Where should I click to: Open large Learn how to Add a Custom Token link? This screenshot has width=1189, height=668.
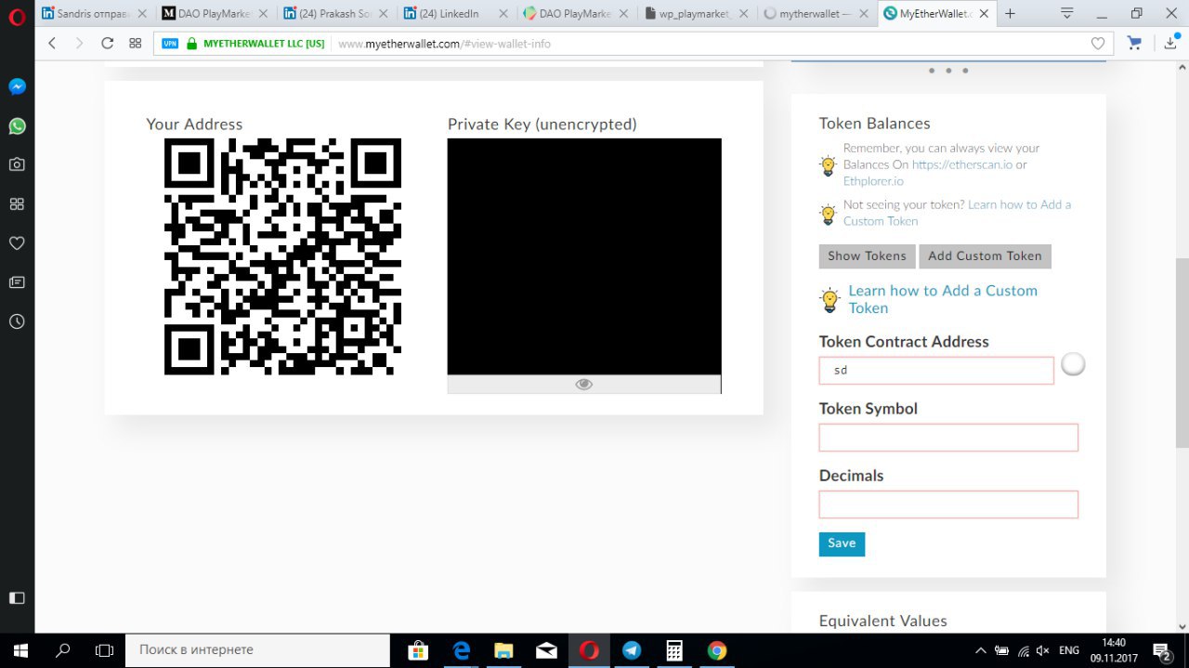(943, 299)
